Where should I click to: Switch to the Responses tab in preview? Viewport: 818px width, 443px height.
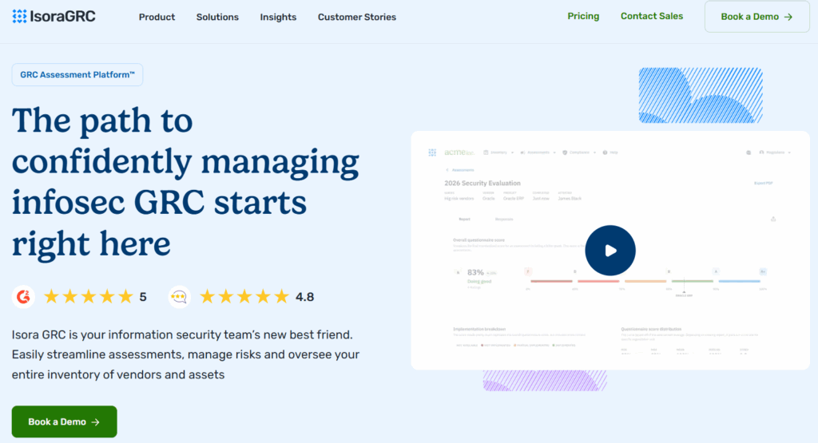(504, 219)
